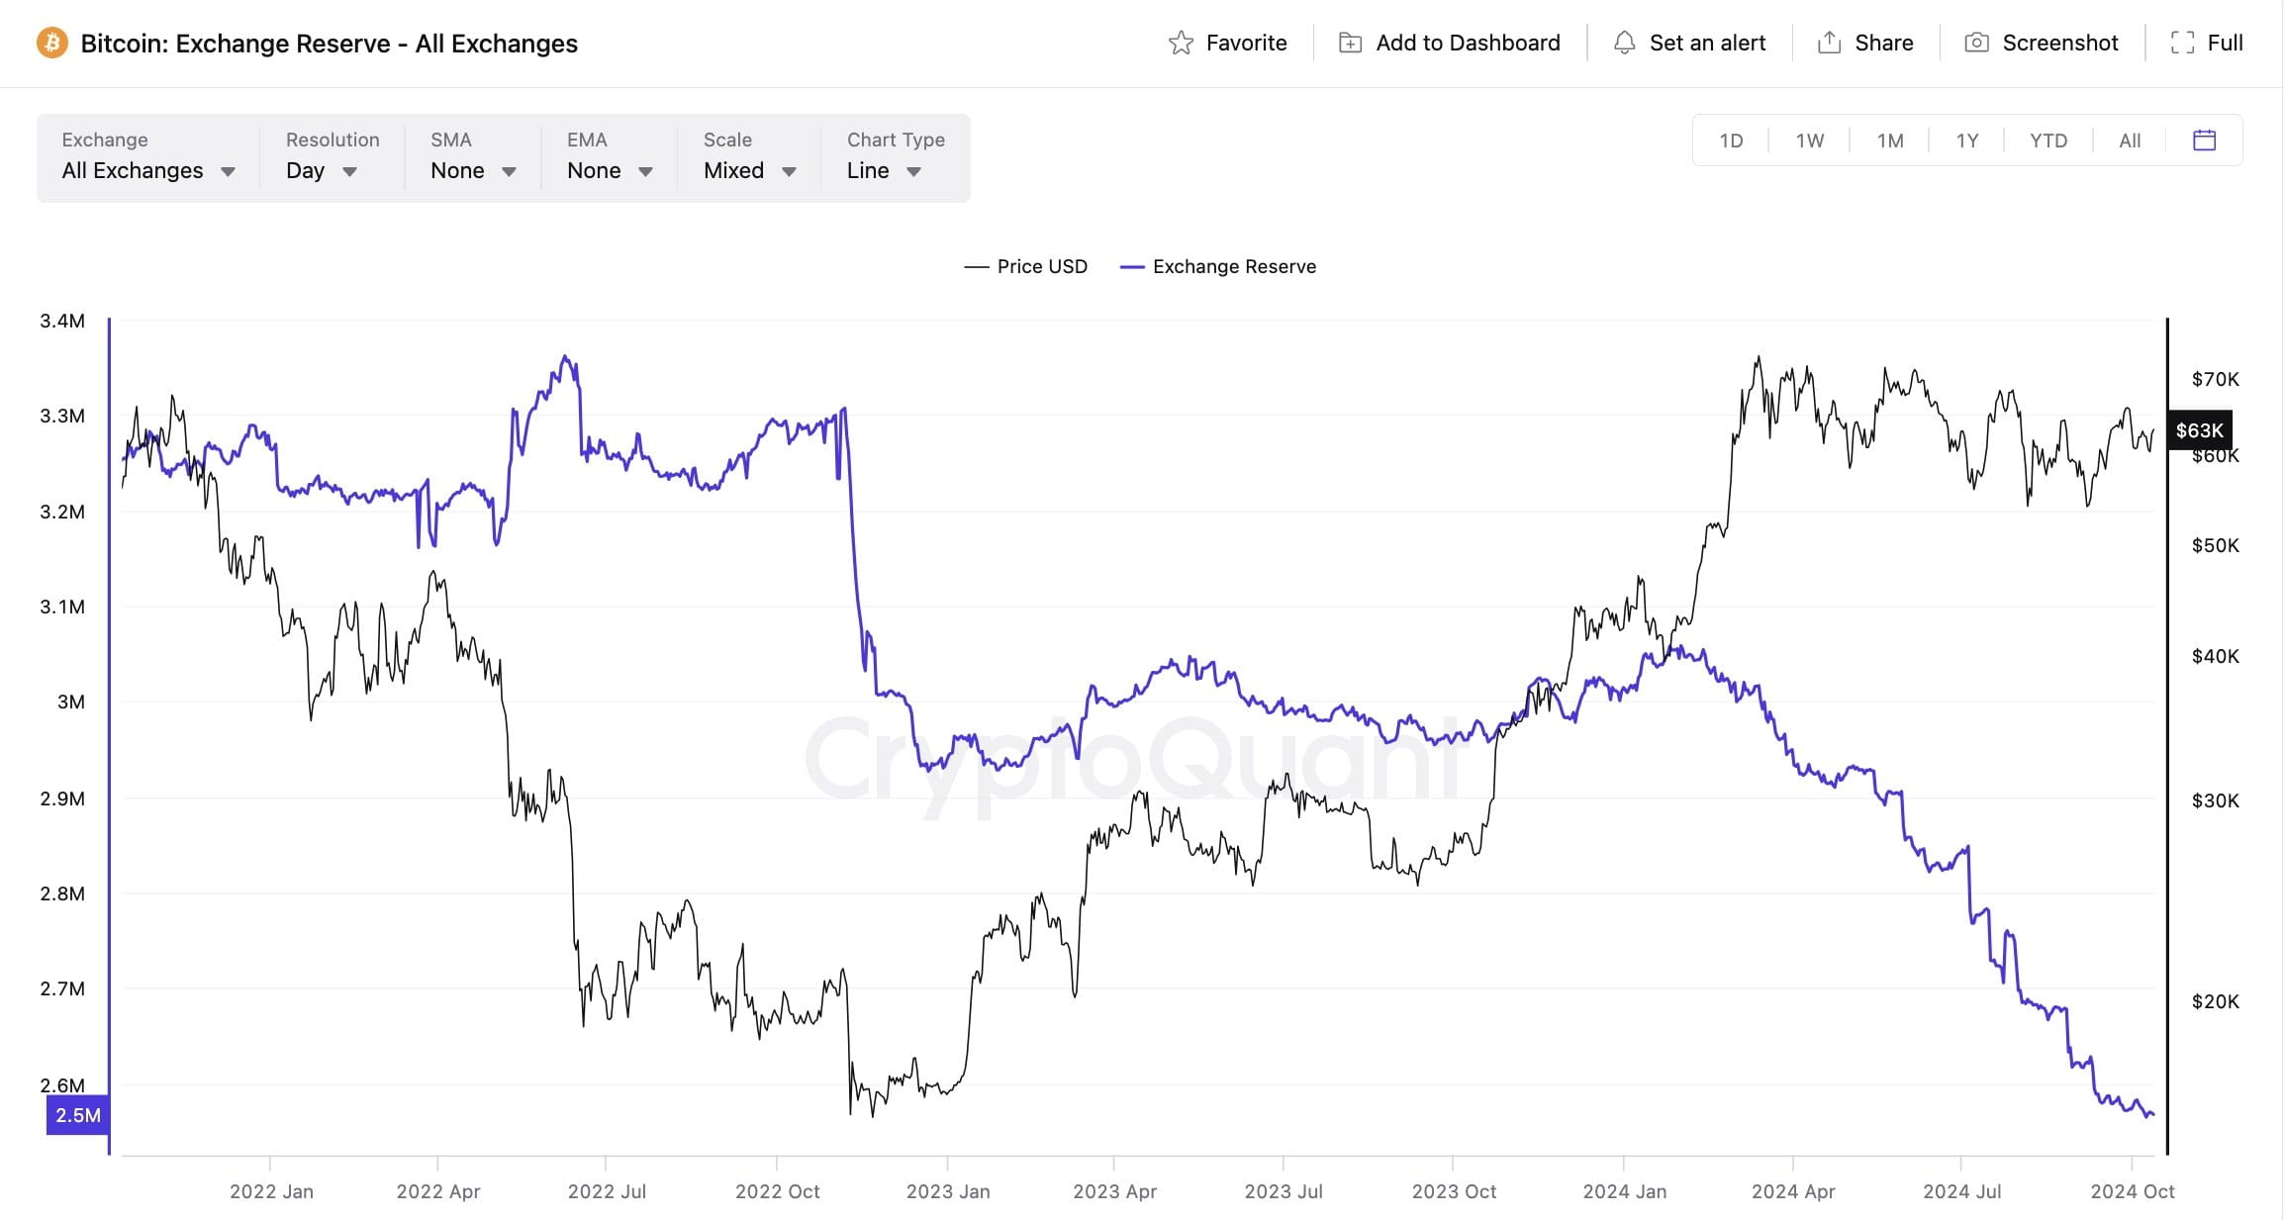The image size is (2284, 1220).
Task: Open the Resolution dropdown set to Day
Action: [321, 170]
